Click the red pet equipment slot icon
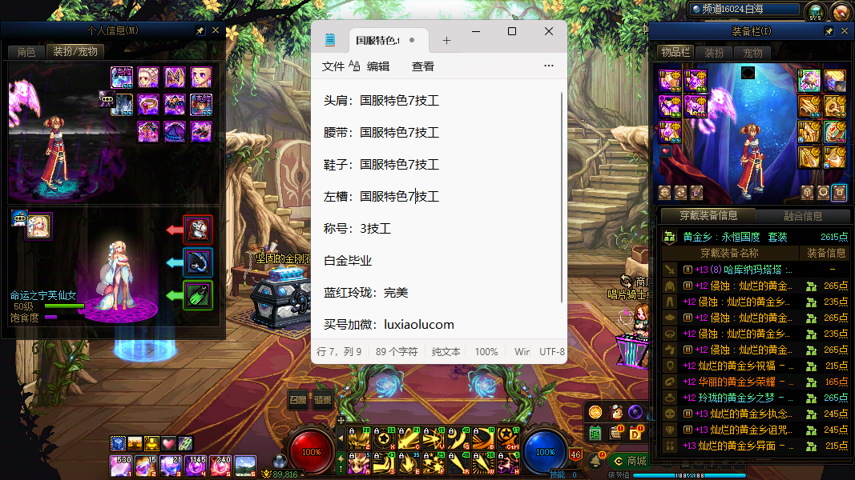Viewport: 855px width, 480px height. (x=197, y=230)
